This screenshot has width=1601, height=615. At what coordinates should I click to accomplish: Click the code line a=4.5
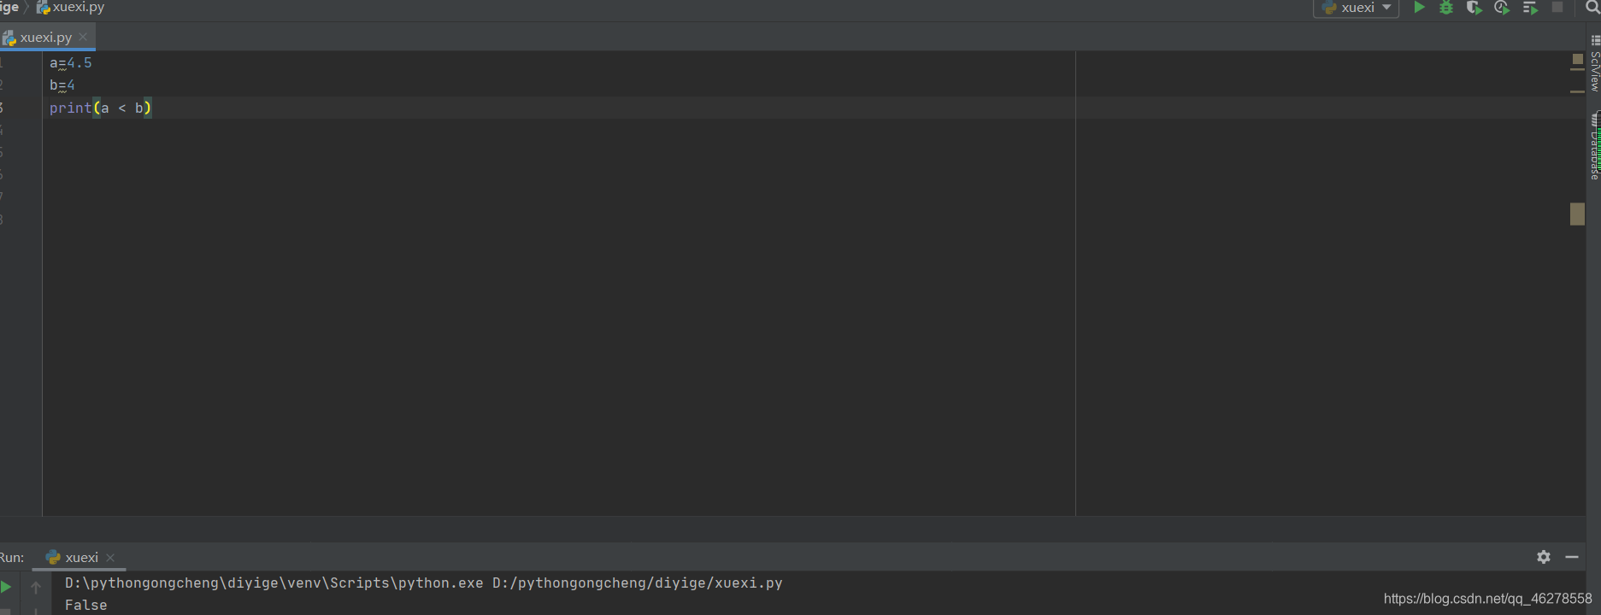tap(71, 62)
